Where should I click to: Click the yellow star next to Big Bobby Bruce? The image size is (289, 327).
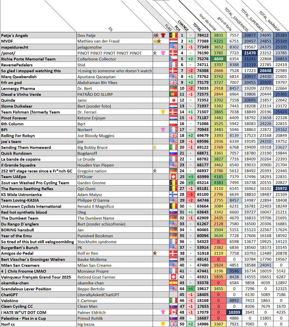tap(155, 147)
